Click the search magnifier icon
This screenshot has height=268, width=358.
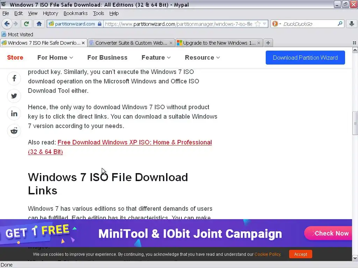coord(340,23)
